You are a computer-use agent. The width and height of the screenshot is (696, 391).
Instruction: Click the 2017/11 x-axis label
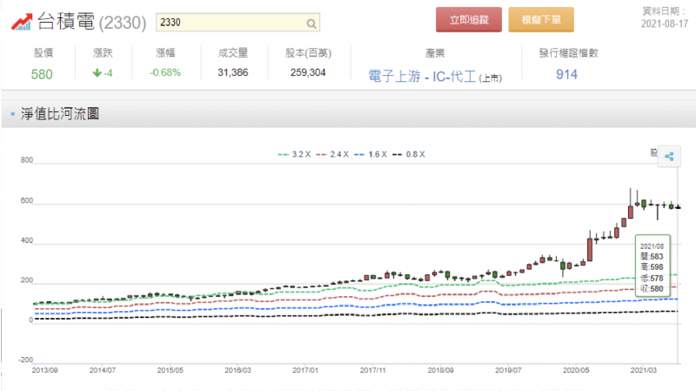373,370
